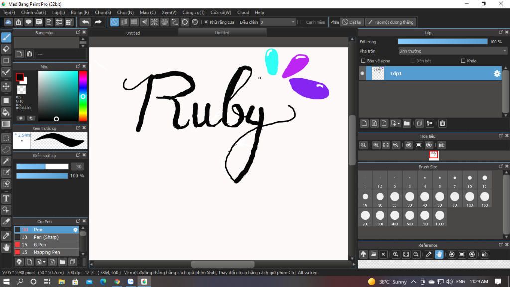Open the Cloud menu
The height and width of the screenshot is (287, 510).
[243, 12]
